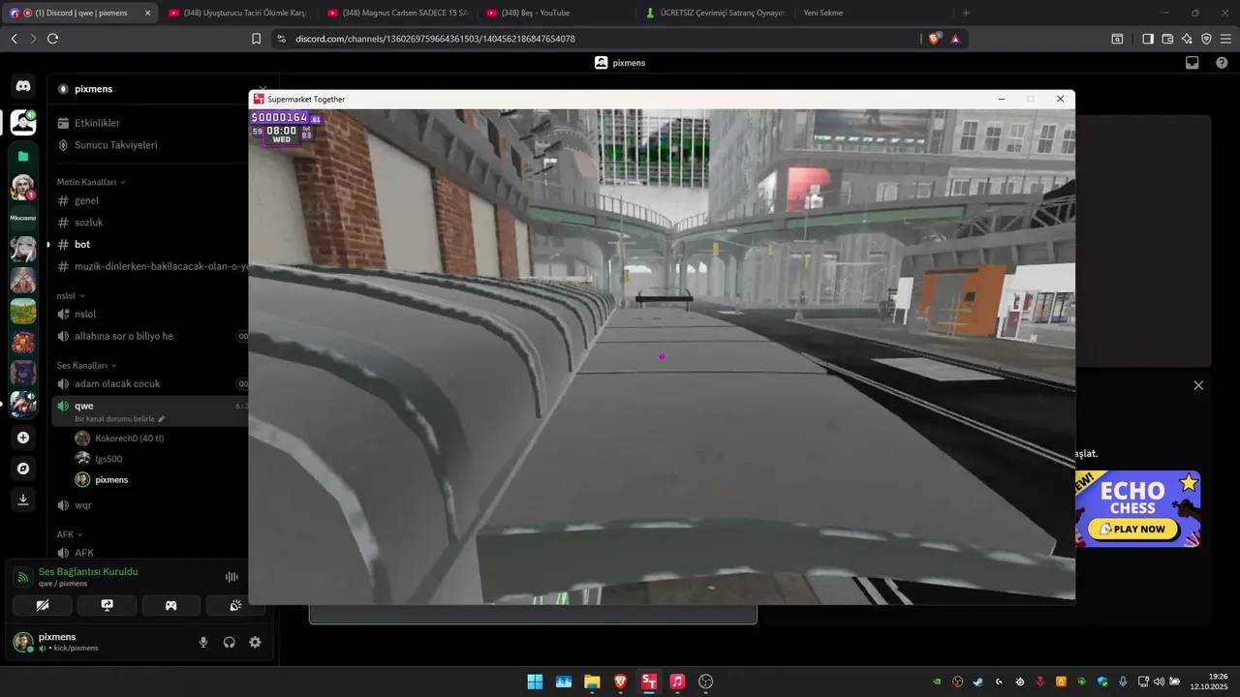Viewport: 1240px width, 697px height.
Task: Open the Brave Wallet icon
Action: [1167, 39]
